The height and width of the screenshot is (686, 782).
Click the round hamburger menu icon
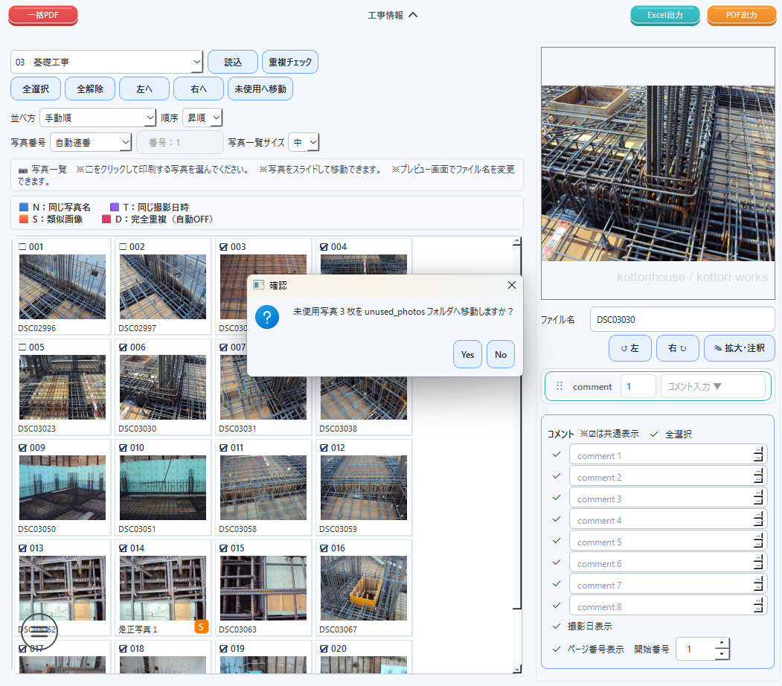[x=39, y=632]
